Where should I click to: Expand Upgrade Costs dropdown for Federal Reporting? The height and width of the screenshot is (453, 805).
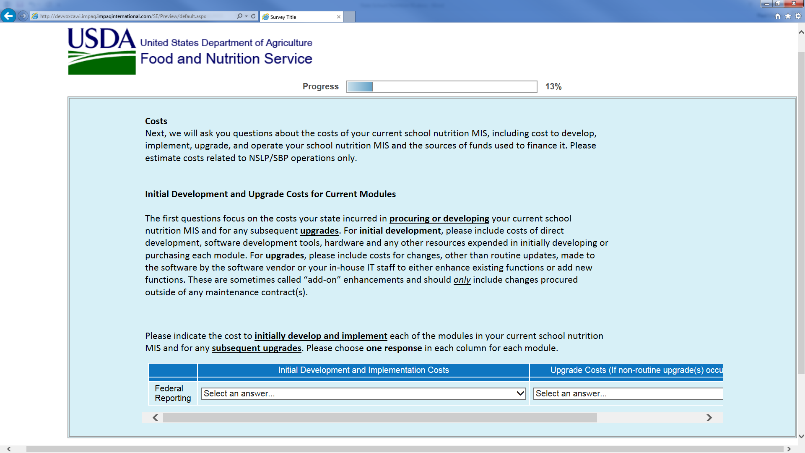(628, 393)
